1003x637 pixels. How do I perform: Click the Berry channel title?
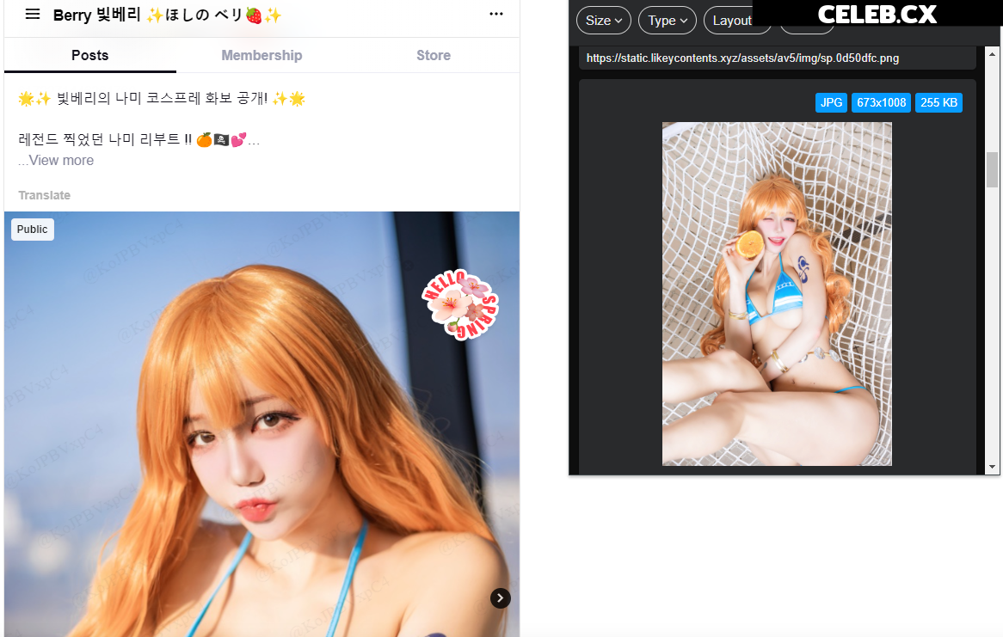point(167,15)
